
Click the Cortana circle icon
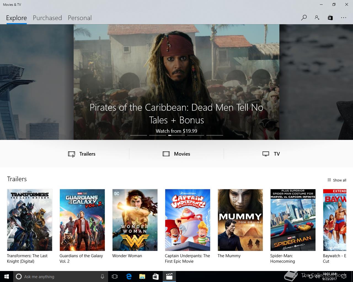[19, 276]
